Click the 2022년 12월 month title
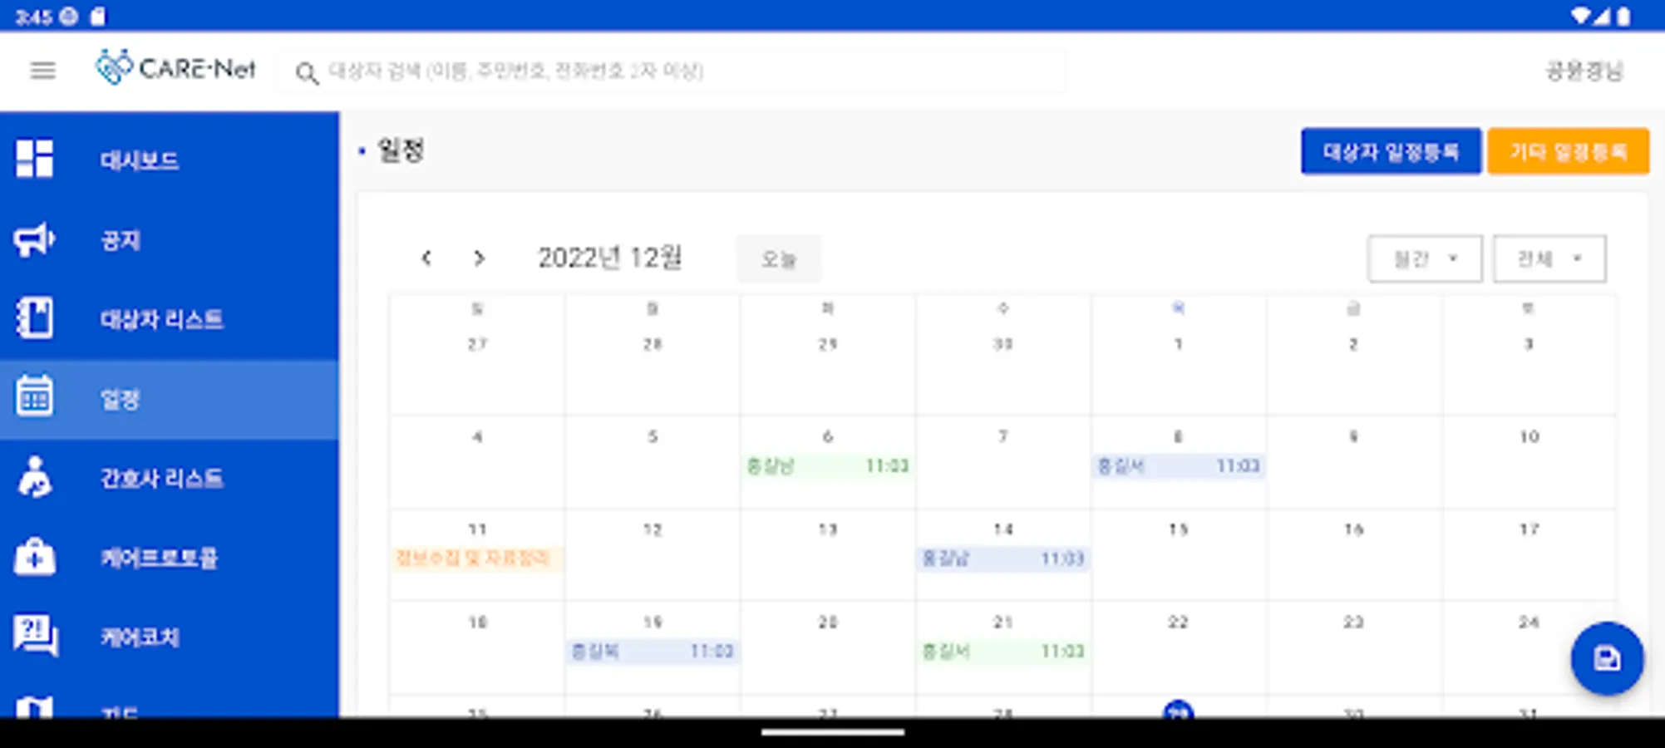Viewport: 1665px width, 748px height. click(x=610, y=258)
